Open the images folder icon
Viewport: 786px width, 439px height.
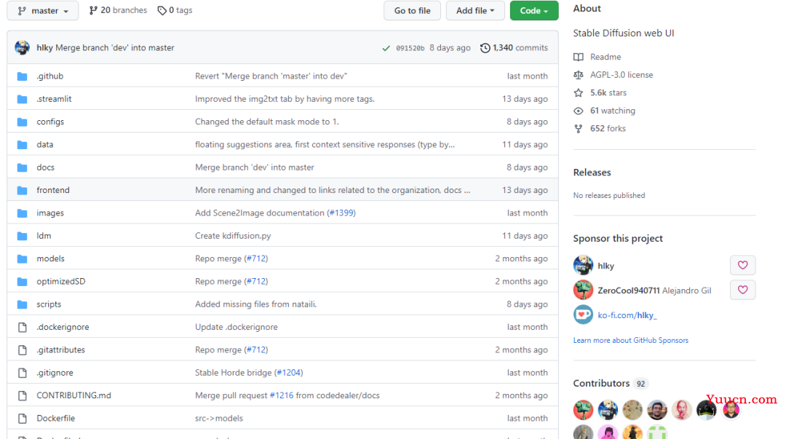click(22, 213)
